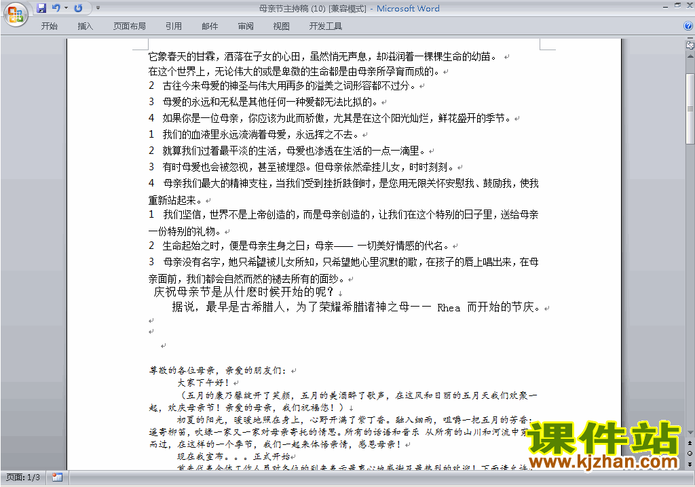Go to next page browse arrow

pos(690,464)
